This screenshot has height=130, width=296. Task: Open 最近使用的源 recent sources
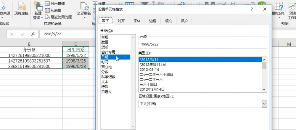pyautogui.click(x=58, y=17)
